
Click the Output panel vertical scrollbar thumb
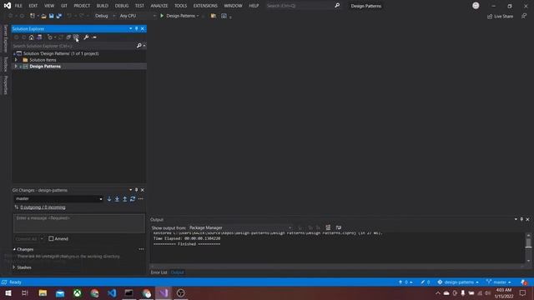coord(528,242)
